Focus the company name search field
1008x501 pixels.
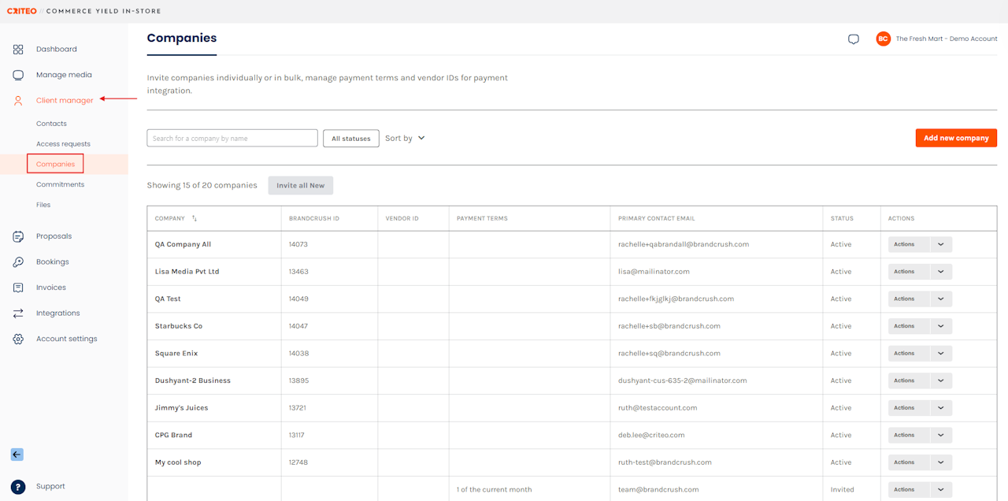232,139
